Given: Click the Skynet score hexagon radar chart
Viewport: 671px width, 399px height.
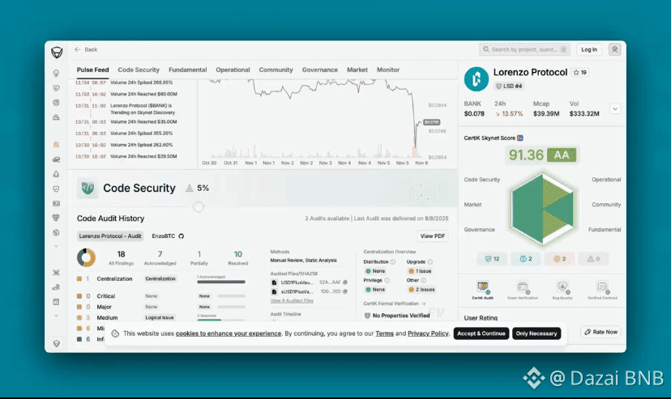Looking at the screenshot, I should 542,209.
